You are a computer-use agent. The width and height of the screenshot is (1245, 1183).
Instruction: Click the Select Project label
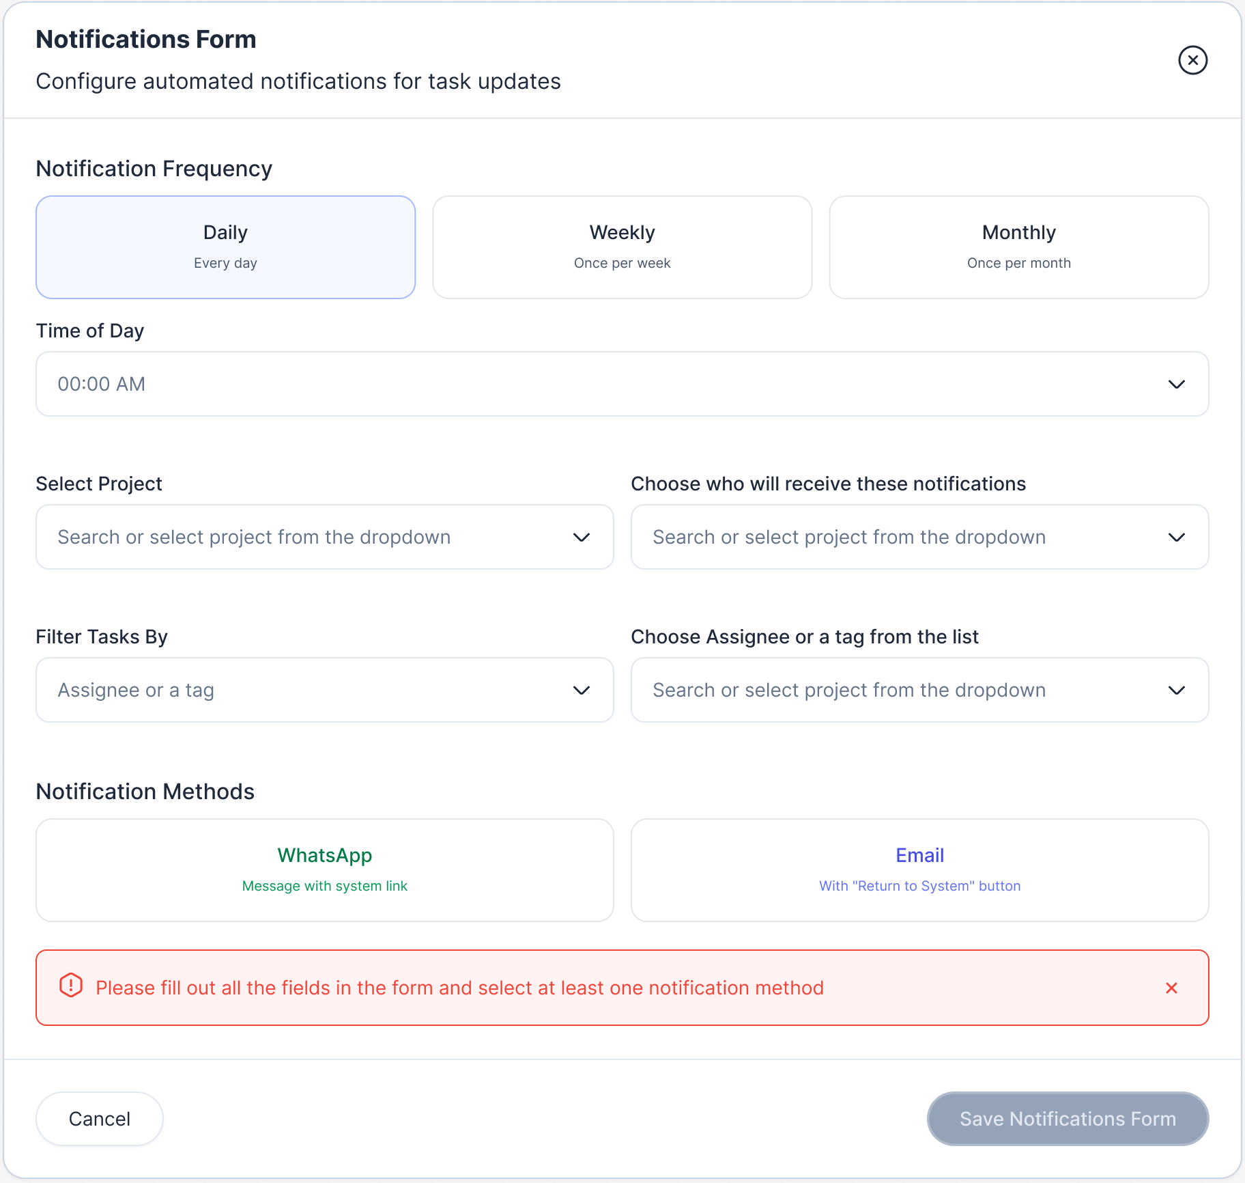pyautogui.click(x=99, y=484)
